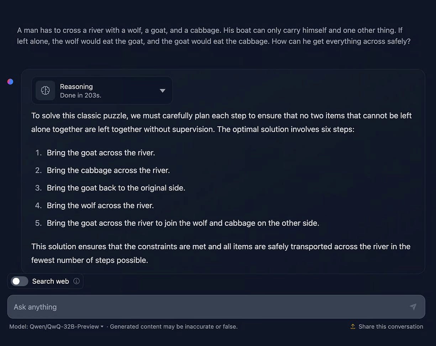This screenshot has height=346, width=436.
Task: Click the user's river crossing question
Action: [x=214, y=36]
